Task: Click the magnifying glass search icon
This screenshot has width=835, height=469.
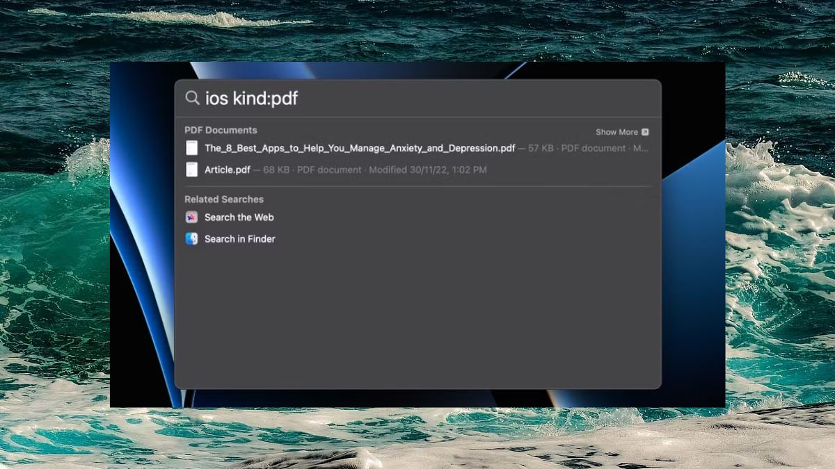Action: tap(192, 98)
